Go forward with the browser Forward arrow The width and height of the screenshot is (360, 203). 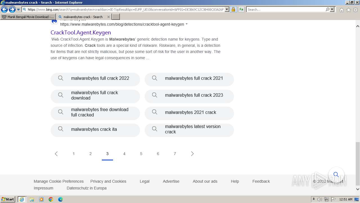click(x=12, y=10)
